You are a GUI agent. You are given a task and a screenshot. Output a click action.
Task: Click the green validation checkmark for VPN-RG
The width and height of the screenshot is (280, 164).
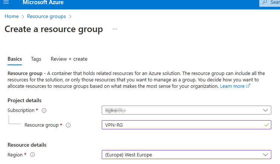[x=267, y=125]
